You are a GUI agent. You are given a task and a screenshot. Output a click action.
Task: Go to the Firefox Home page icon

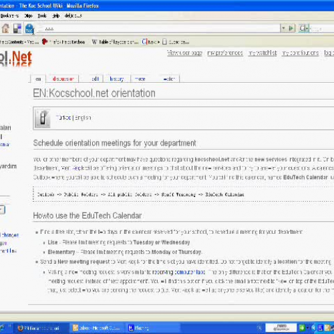(5, 29)
